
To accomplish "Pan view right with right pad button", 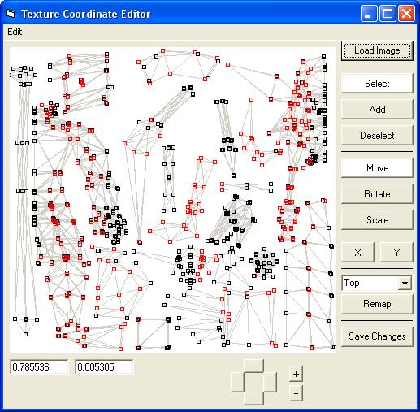I will pyautogui.click(x=271, y=382).
